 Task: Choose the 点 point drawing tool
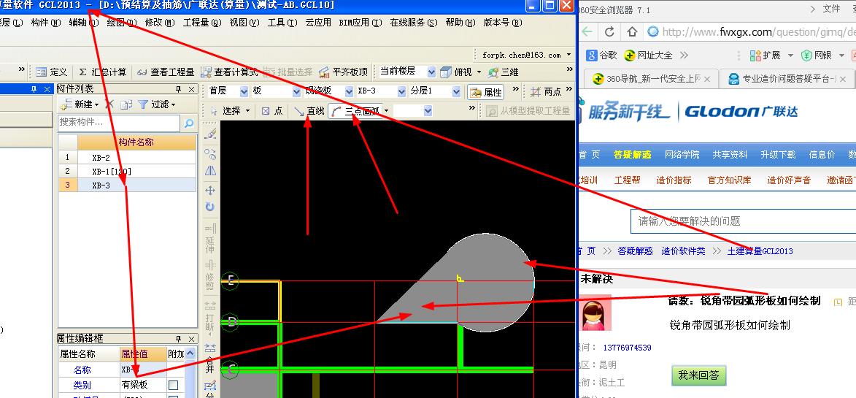click(272, 111)
